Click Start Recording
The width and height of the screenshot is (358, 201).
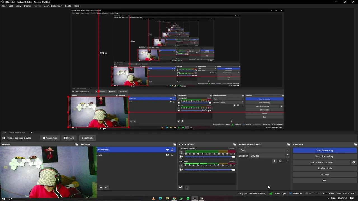324,156
